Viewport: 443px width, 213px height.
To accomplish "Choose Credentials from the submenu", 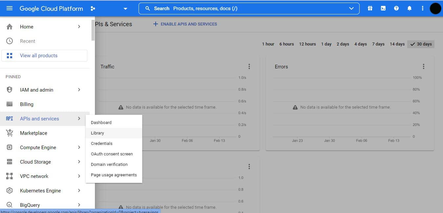I will pyautogui.click(x=114, y=144).
